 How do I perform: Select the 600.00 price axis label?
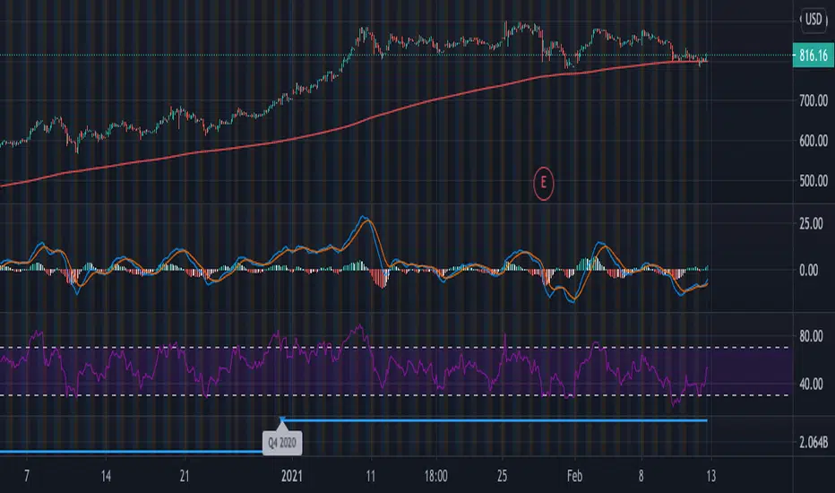[x=813, y=141]
